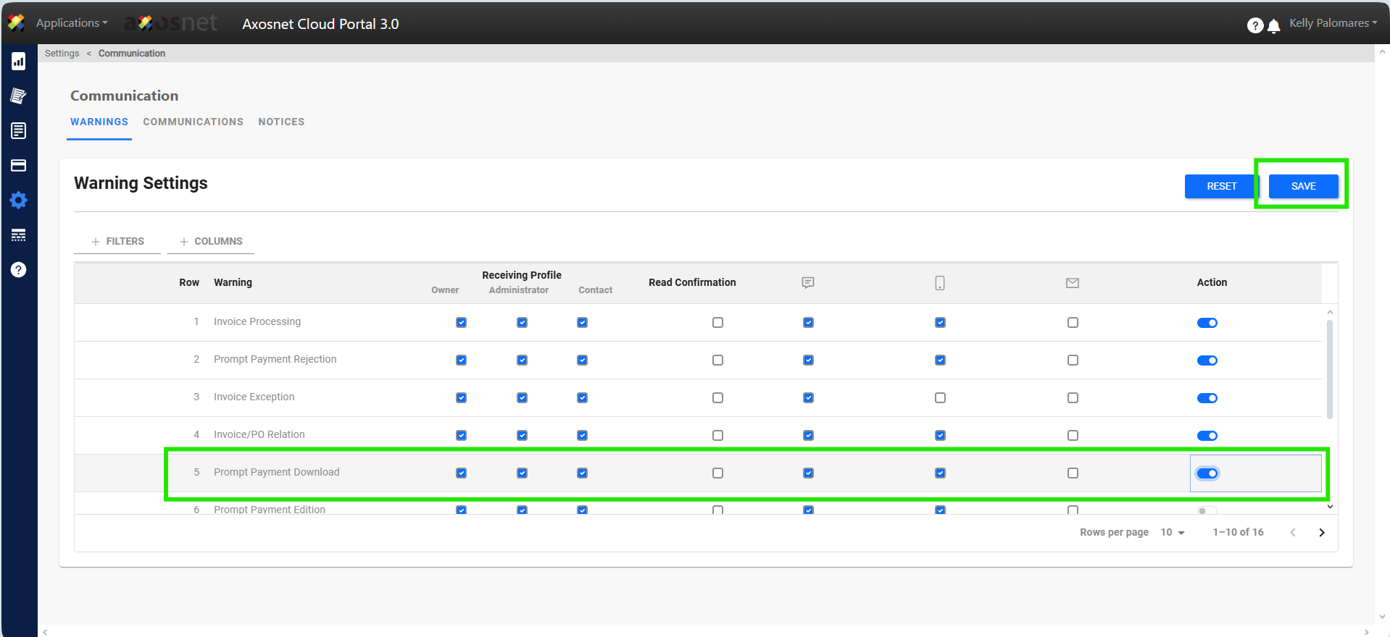
Task: Check Read Confirmation for Invoice Processing
Action: pyautogui.click(x=717, y=323)
